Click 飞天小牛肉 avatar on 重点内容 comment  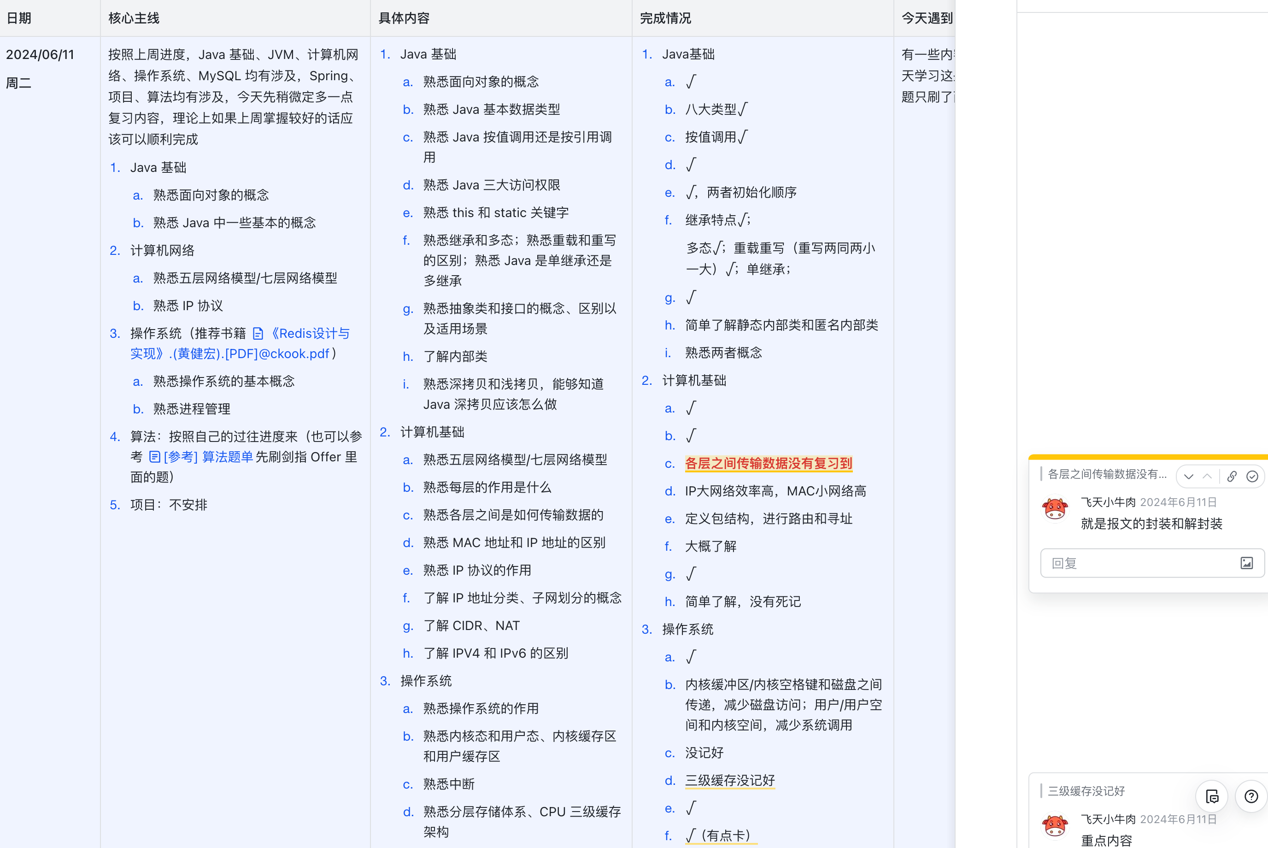pyautogui.click(x=1054, y=826)
